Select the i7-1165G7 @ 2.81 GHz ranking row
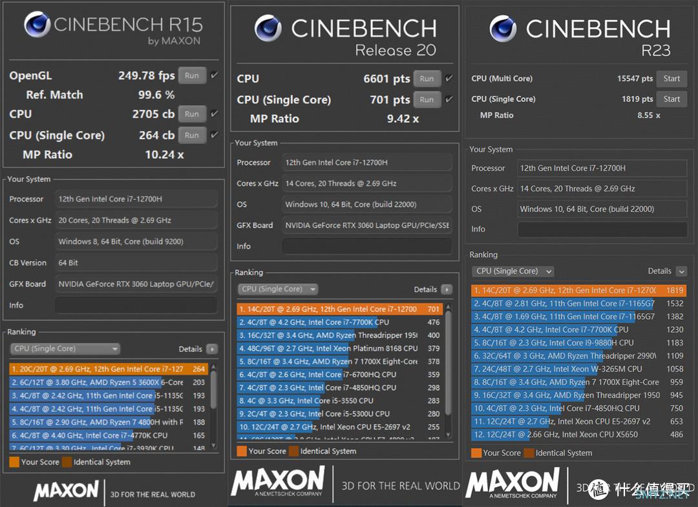Viewport: 698px width, 507px height. tap(578, 304)
